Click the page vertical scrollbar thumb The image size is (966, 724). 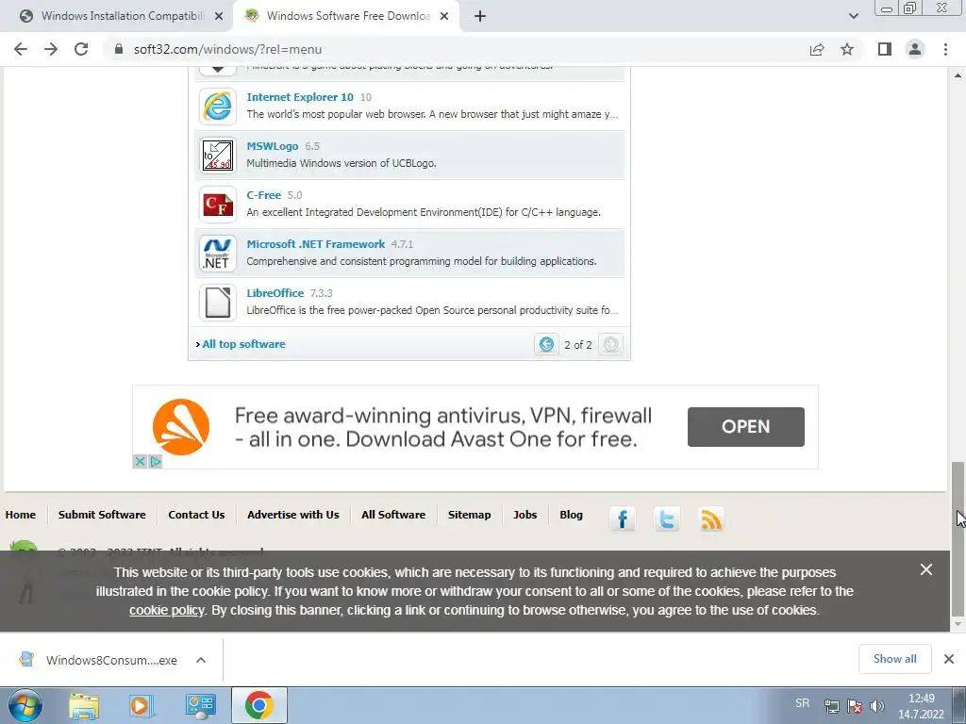tap(958, 538)
